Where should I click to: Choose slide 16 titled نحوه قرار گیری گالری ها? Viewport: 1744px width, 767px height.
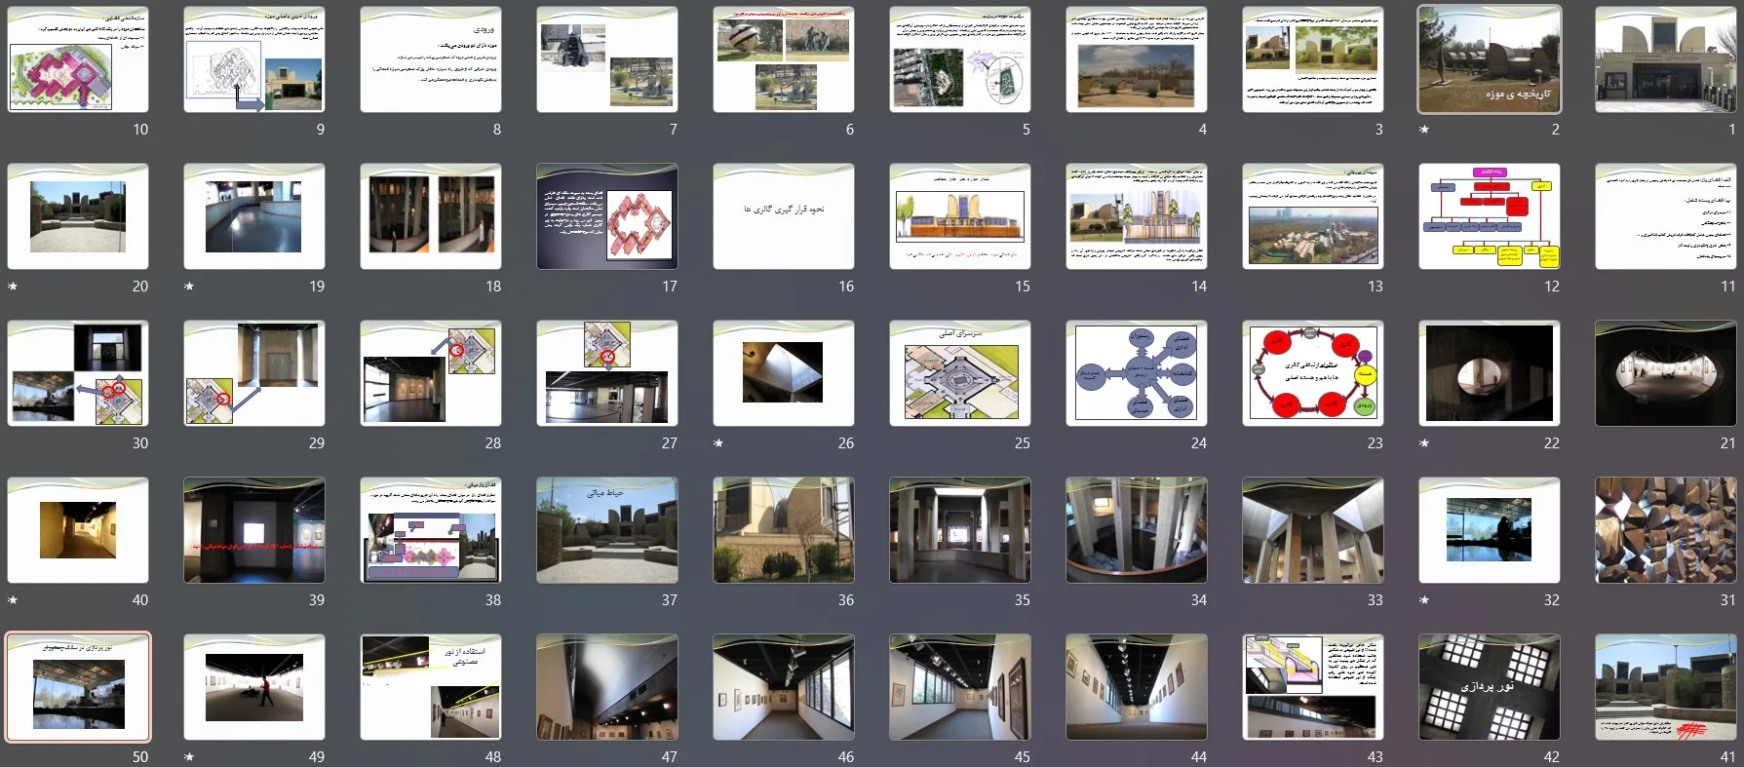point(783,216)
